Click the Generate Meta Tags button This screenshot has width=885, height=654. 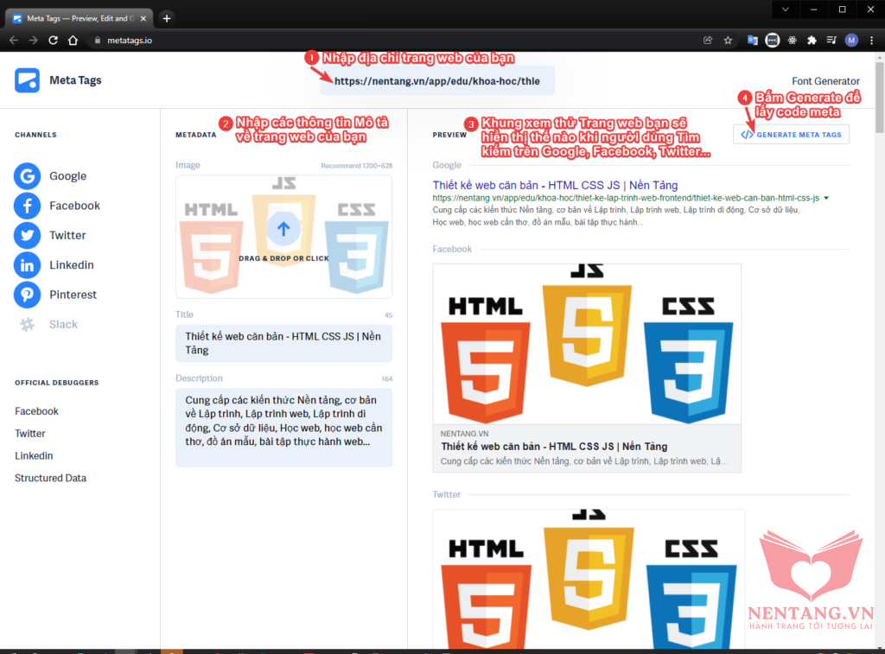pos(791,135)
